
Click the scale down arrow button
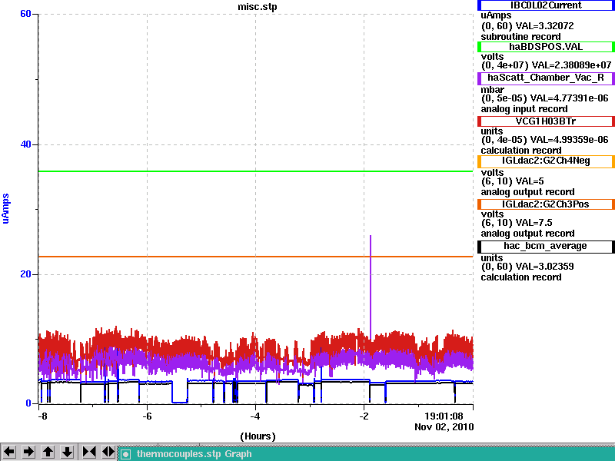pos(67,452)
